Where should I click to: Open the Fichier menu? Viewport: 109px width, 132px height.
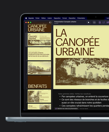(38, 18)
